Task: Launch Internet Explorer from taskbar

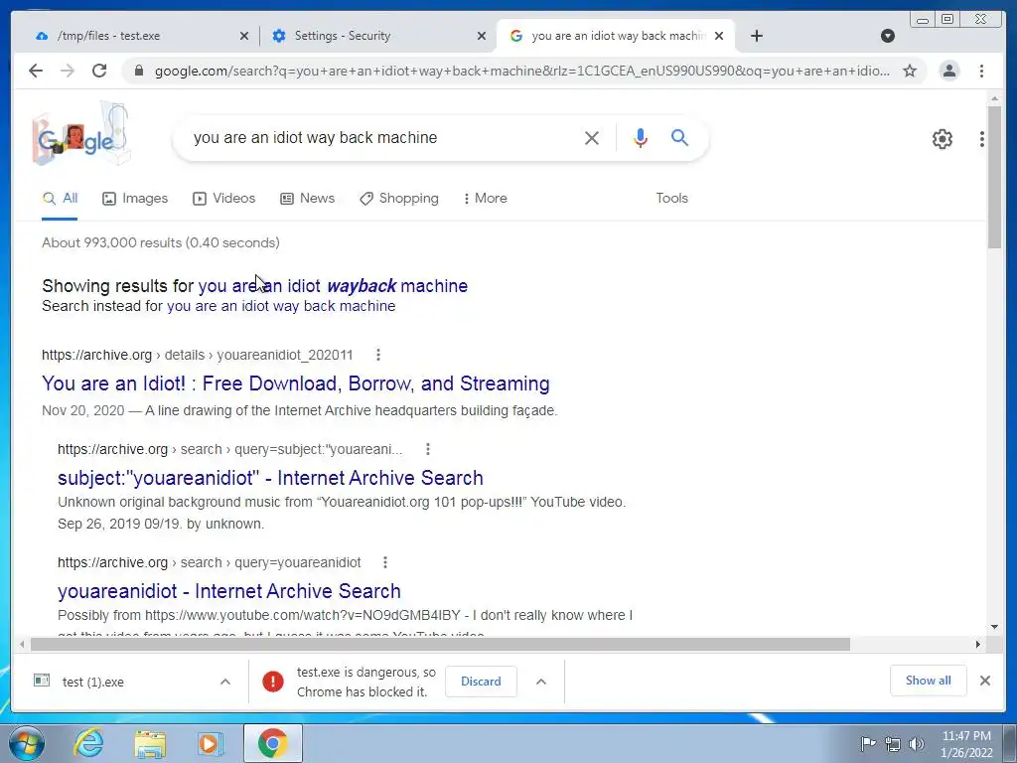Action: pyautogui.click(x=88, y=743)
